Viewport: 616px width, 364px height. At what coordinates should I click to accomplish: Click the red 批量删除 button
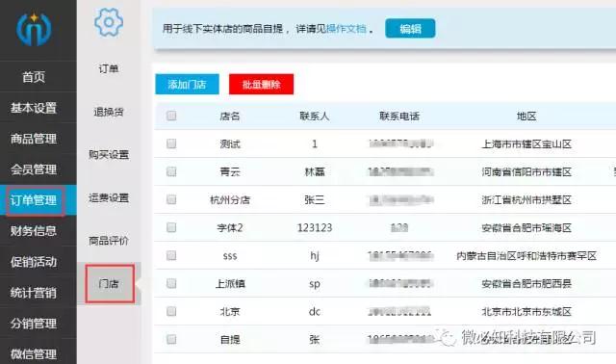coord(261,84)
